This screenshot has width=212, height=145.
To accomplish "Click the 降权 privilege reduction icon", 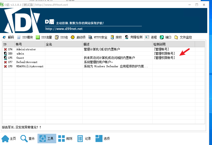I will tap(112, 37).
